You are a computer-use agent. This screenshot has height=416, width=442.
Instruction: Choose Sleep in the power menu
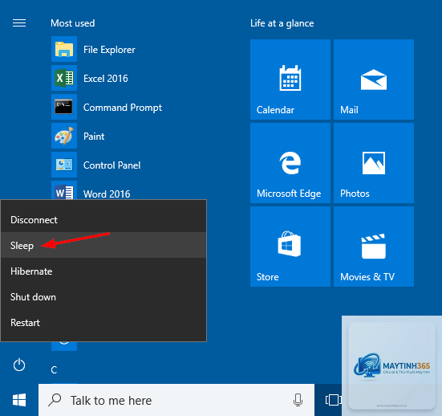(x=103, y=245)
